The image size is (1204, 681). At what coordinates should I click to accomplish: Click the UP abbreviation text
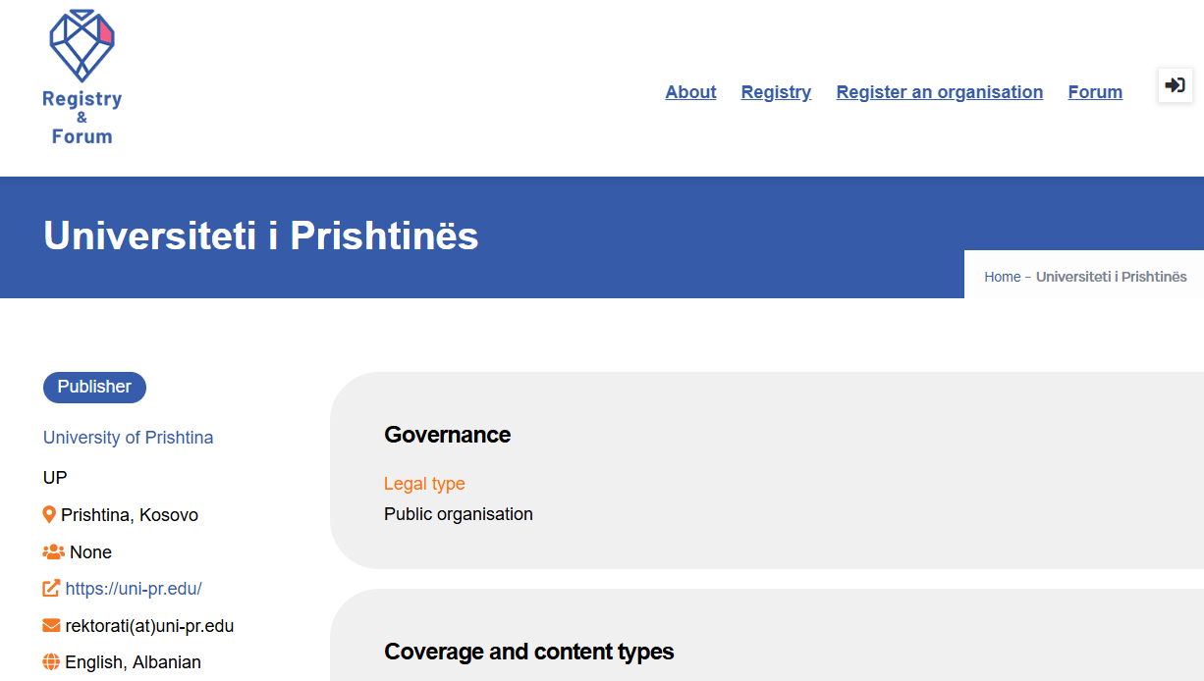pyautogui.click(x=55, y=478)
